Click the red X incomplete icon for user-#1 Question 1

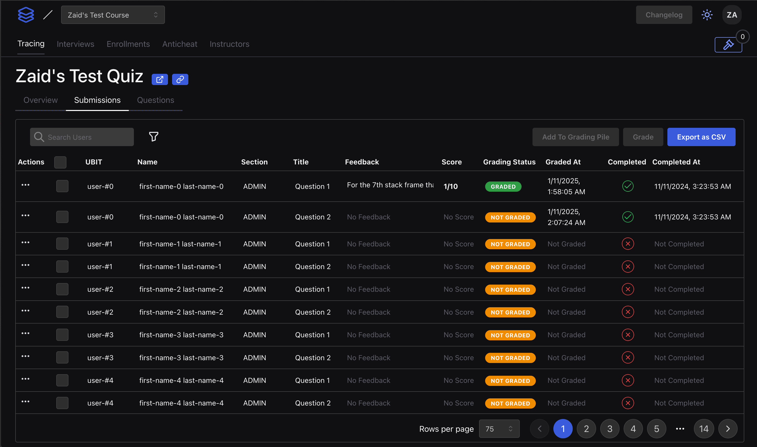click(x=628, y=244)
